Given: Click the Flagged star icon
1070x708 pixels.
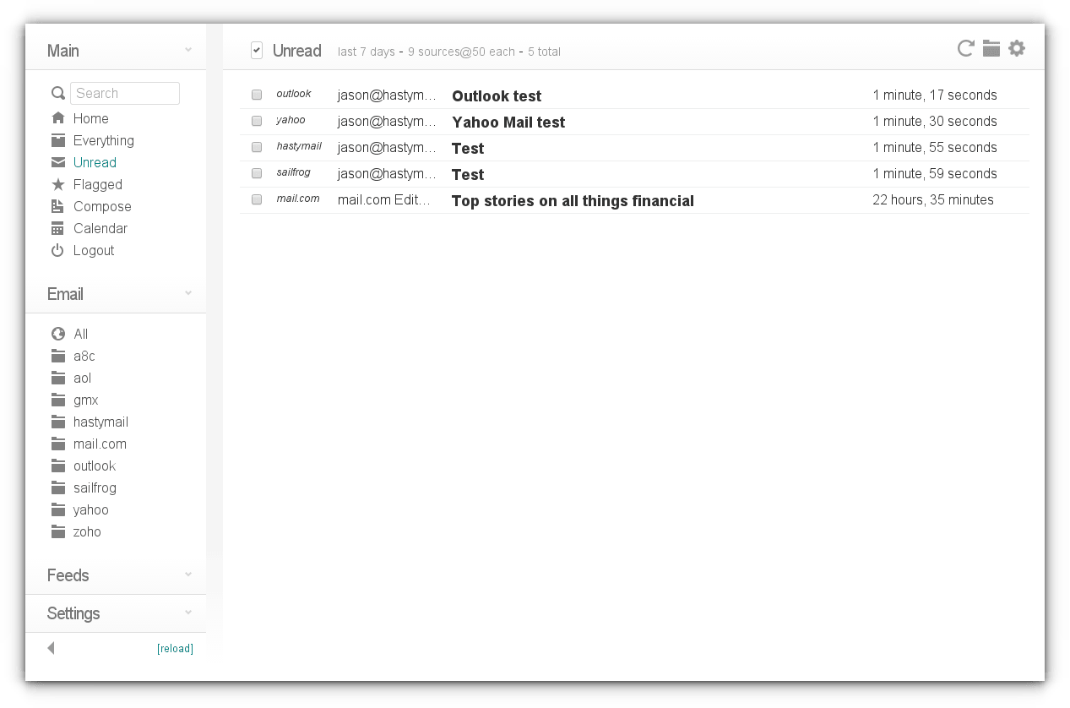Looking at the screenshot, I should coord(57,184).
